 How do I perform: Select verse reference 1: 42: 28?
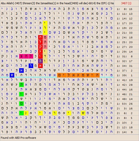(125, 85)
